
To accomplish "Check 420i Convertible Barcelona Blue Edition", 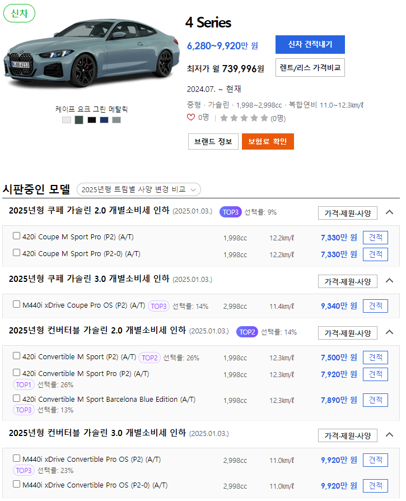I will 16,398.
